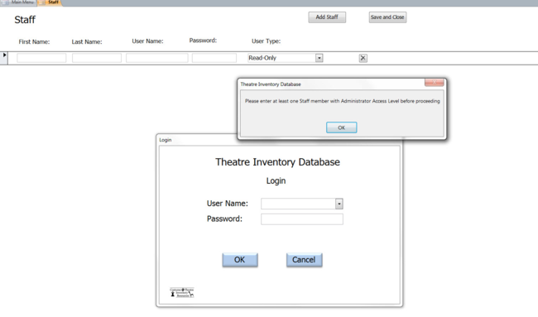Open the User Type Read-Only dropdown
Image resolution: width=538 pixels, height=317 pixels.
(319, 58)
